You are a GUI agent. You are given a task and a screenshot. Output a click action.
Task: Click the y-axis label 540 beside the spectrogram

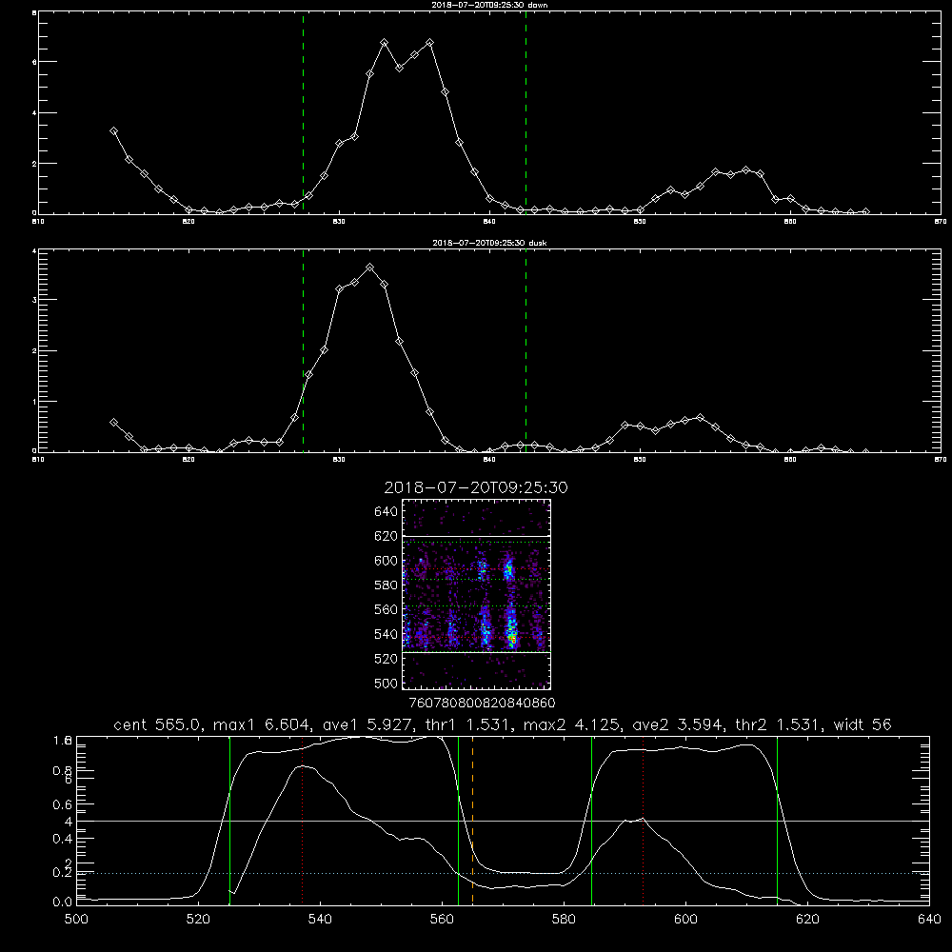[386, 634]
